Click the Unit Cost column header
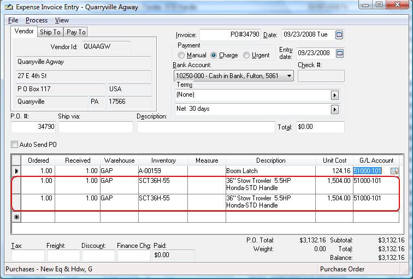Image resolution: width=413 pixels, height=279 pixels. pyautogui.click(x=334, y=161)
